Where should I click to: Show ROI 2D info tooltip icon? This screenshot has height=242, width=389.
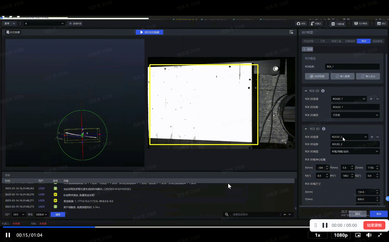tap(323, 91)
